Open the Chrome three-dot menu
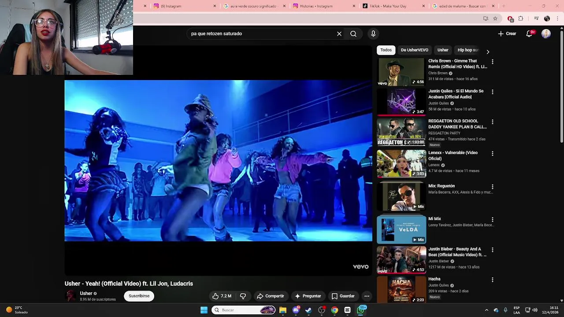 point(558,18)
